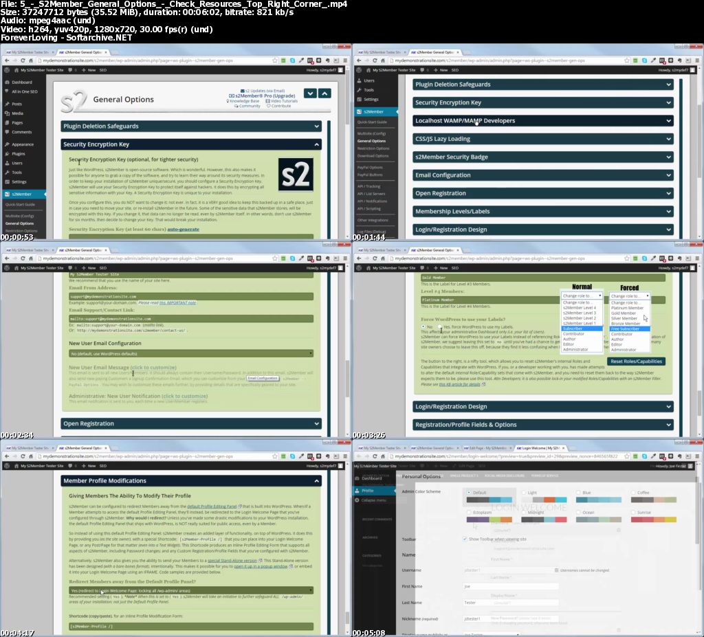Open the s2Member Pro (Upgrade) link

tap(262, 96)
